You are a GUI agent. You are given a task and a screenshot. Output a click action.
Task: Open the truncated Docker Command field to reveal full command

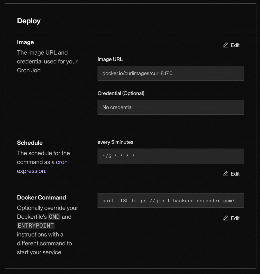click(171, 200)
